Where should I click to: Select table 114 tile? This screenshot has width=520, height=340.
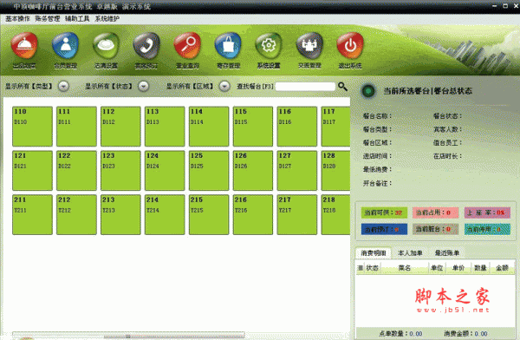(x=209, y=126)
